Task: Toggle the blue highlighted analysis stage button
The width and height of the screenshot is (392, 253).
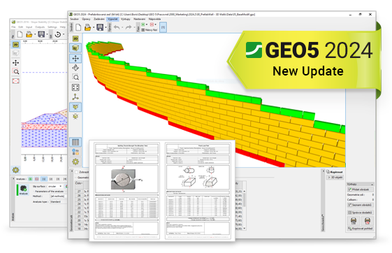Action: click(x=44, y=179)
